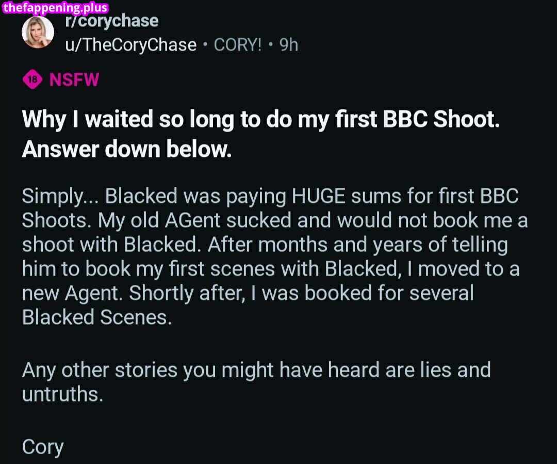The width and height of the screenshot is (557, 464).
Task: Click the line beginning "new Agent. Shortly after"
Action: click(248, 293)
